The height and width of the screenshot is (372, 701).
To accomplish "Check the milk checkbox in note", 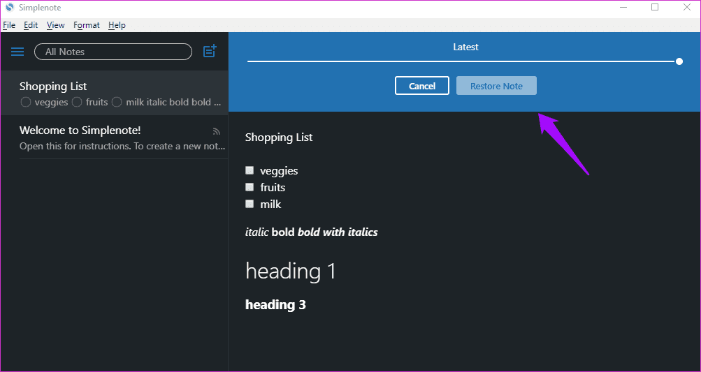I will 250,204.
